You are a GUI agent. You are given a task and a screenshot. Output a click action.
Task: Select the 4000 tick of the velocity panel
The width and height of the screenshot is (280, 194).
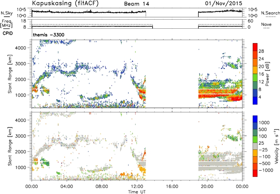[x=20, y=120]
